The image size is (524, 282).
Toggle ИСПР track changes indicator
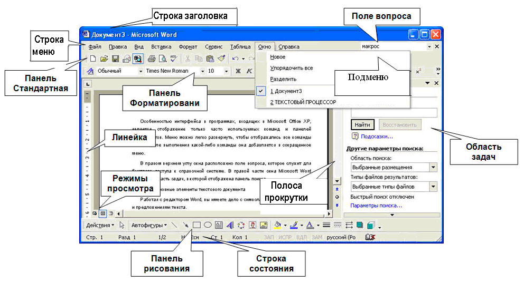[x=285, y=237]
